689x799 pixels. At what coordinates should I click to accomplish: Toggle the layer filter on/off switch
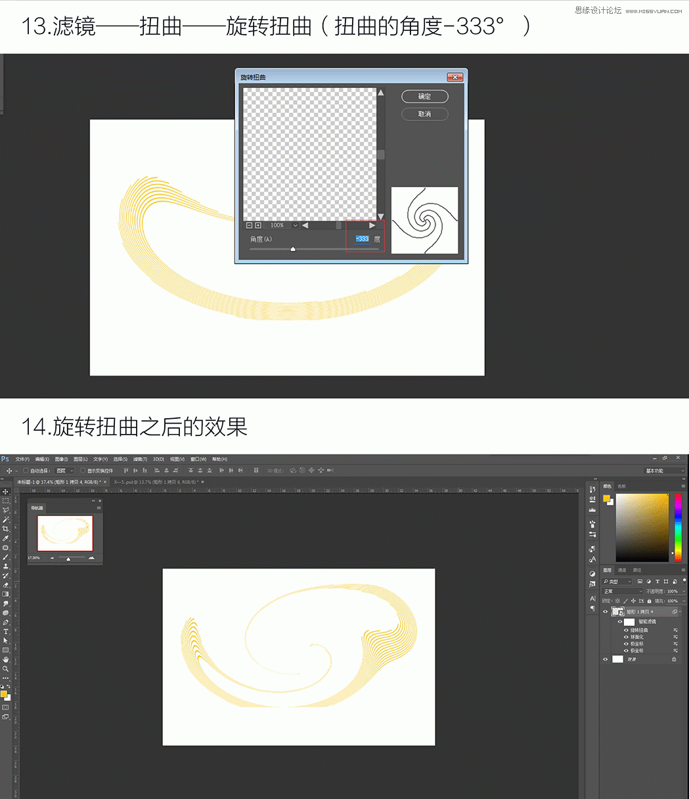pos(684,581)
